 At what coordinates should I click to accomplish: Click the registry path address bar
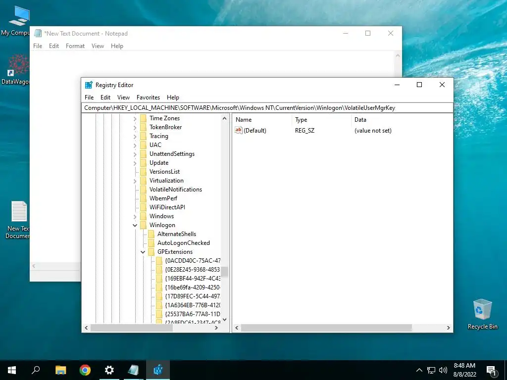(x=267, y=107)
